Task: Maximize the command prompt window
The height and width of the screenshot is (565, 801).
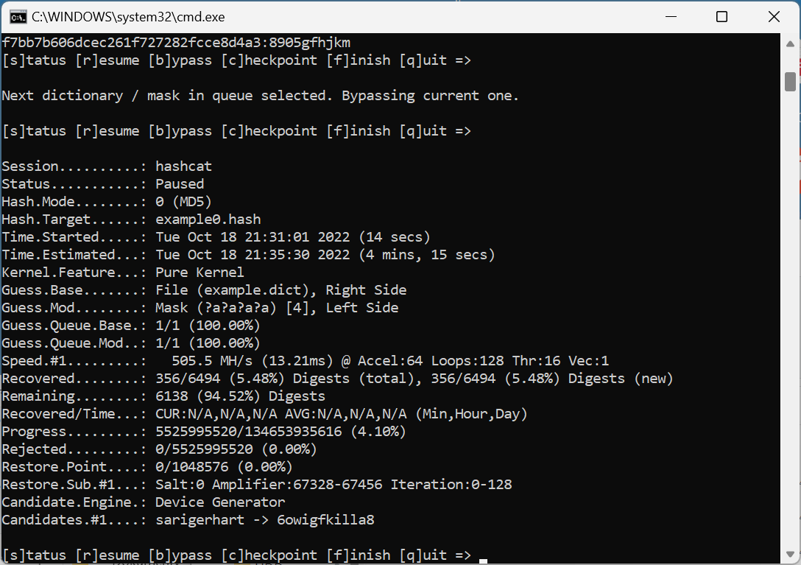Action: click(721, 16)
